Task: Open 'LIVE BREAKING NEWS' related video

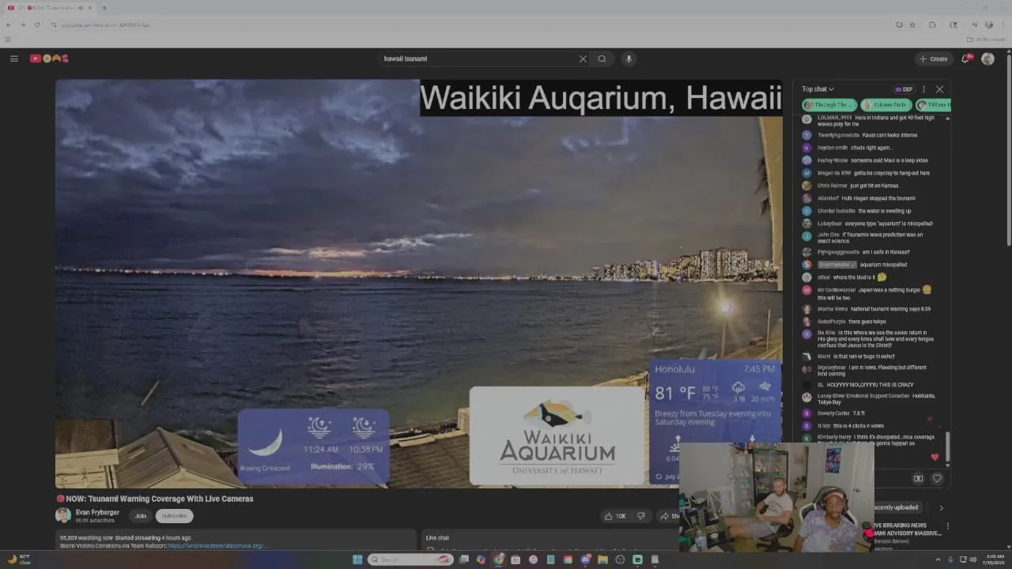Action: pyautogui.click(x=907, y=529)
